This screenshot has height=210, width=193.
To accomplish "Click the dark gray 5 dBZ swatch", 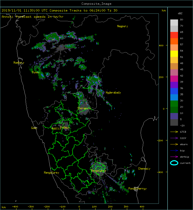I will [174, 122].
